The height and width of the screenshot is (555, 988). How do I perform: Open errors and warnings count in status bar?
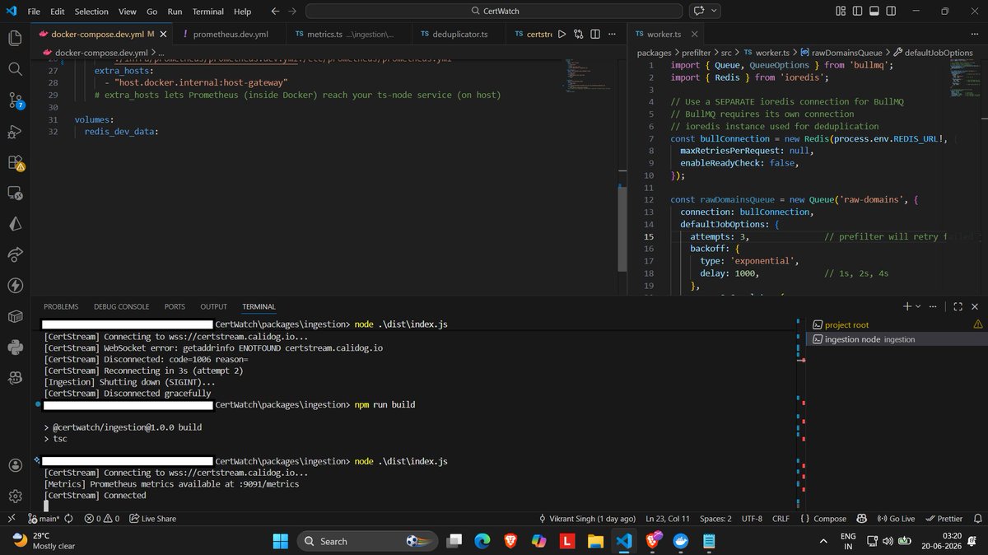(x=101, y=519)
